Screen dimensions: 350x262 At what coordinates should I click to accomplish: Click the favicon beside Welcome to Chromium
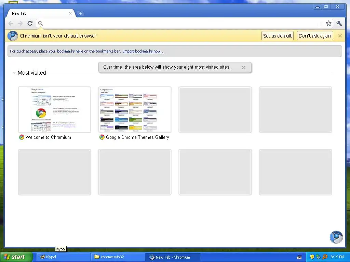pyautogui.click(x=22, y=137)
